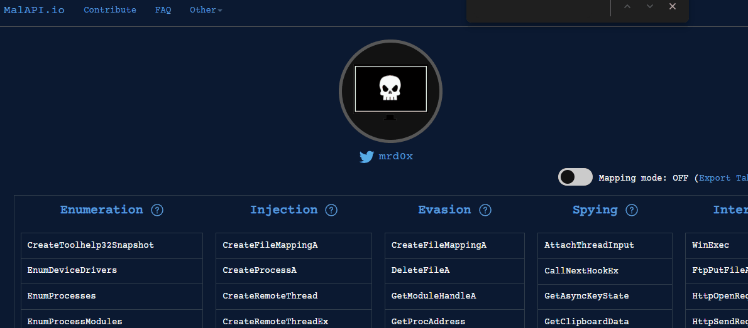Open CreateRemoteThread in the Injection column
The width and height of the screenshot is (748, 328).
click(270, 296)
